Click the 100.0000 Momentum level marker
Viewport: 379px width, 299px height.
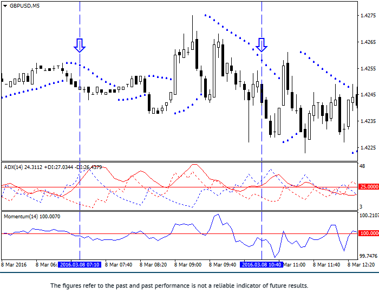(369, 233)
